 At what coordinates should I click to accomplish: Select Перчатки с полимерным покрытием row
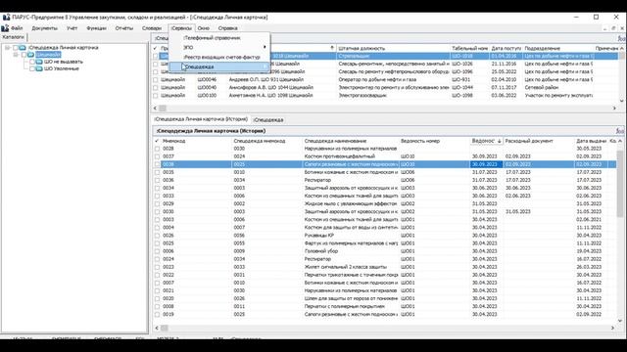(x=385, y=306)
